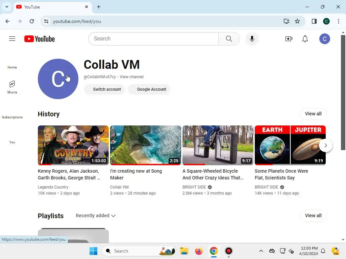This screenshot has height=259, width=346.
Task: Click the YouTube logo
Action: [x=40, y=39]
